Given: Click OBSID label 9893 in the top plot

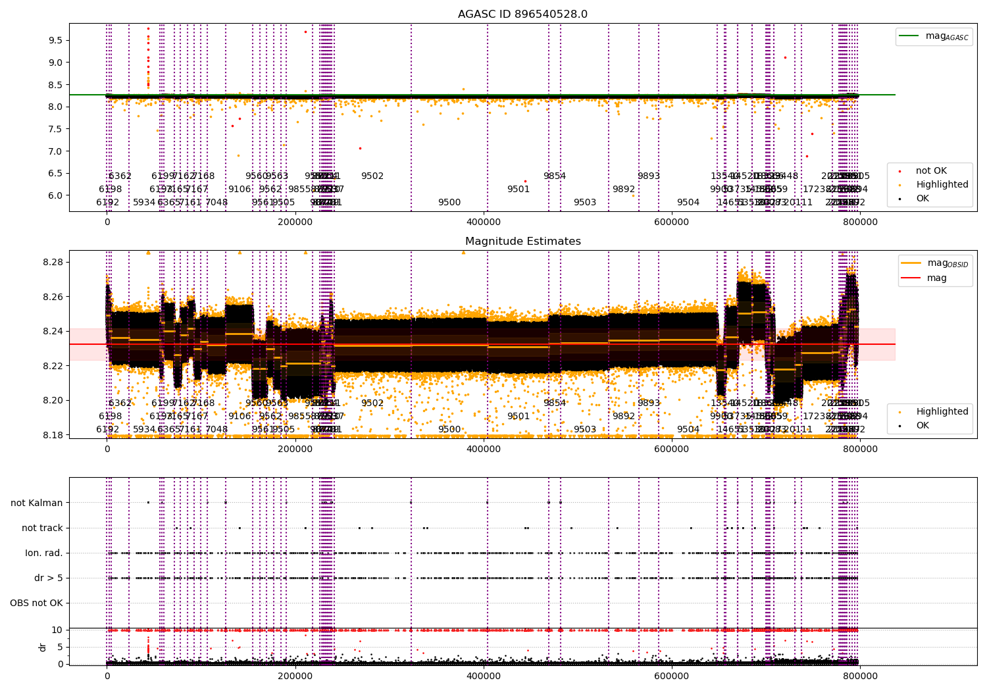Looking at the screenshot, I should tap(649, 176).
